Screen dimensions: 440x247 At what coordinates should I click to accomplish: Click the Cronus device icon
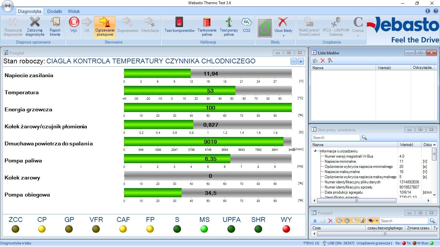tap(358, 22)
